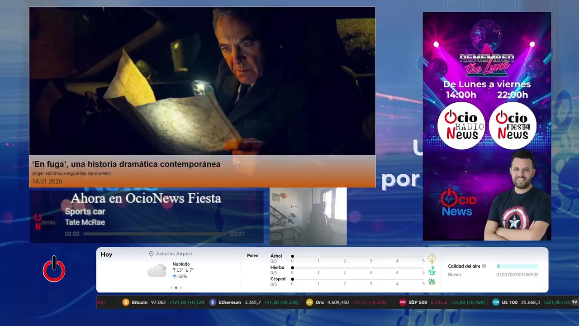This screenshot has height=326, width=579.
Task: Click the 'De Lunes a viernes' schedule text
Action: coord(487,85)
